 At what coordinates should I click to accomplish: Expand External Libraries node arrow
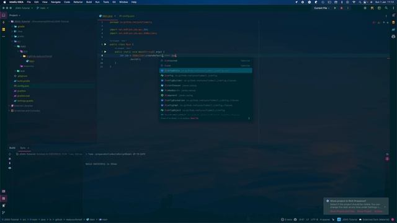pos(10,106)
